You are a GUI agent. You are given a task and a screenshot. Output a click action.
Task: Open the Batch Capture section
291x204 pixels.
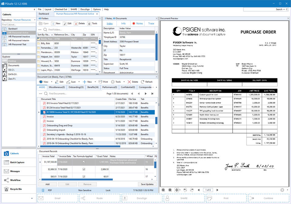18,162
